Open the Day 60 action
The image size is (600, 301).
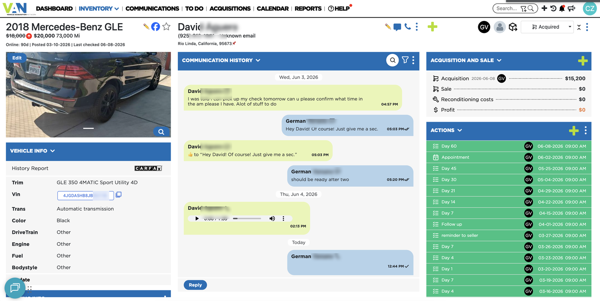click(x=509, y=146)
